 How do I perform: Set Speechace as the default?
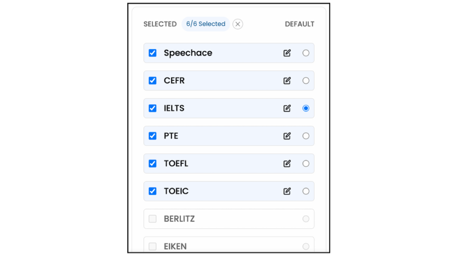click(x=306, y=53)
